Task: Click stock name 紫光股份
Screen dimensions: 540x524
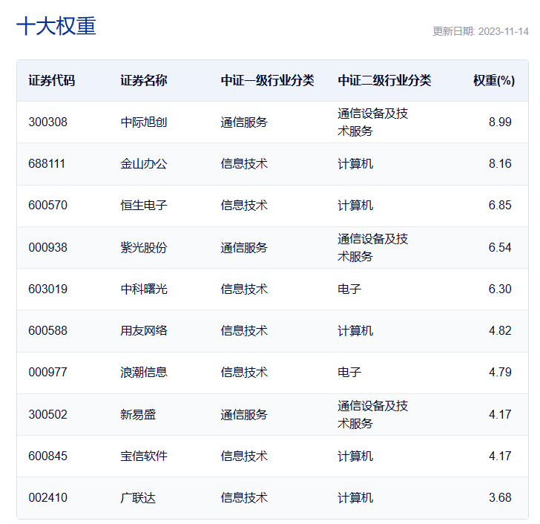Action: pos(144,247)
